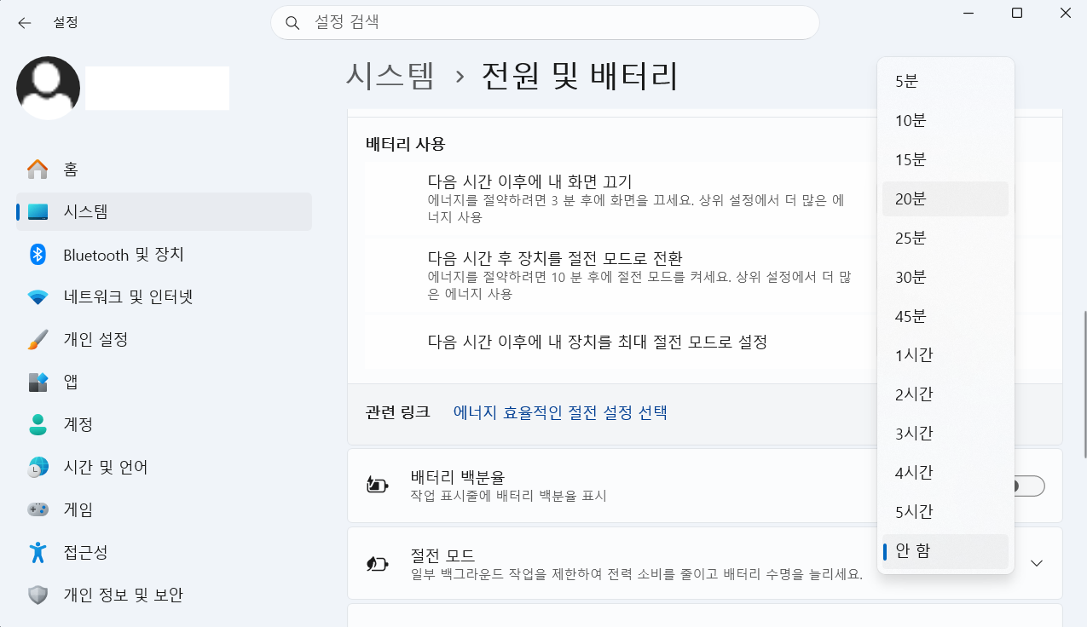This screenshot has height=627, width=1087.
Task: Click the 관련 링크 label
Action: point(398,413)
